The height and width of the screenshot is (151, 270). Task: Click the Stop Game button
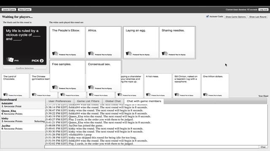[x=24, y=10]
